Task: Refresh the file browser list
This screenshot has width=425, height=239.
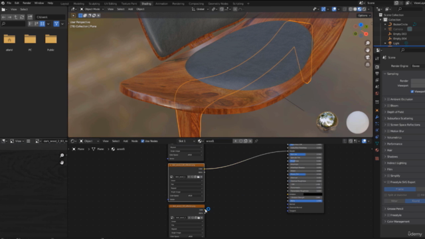Action: click(x=22, y=17)
